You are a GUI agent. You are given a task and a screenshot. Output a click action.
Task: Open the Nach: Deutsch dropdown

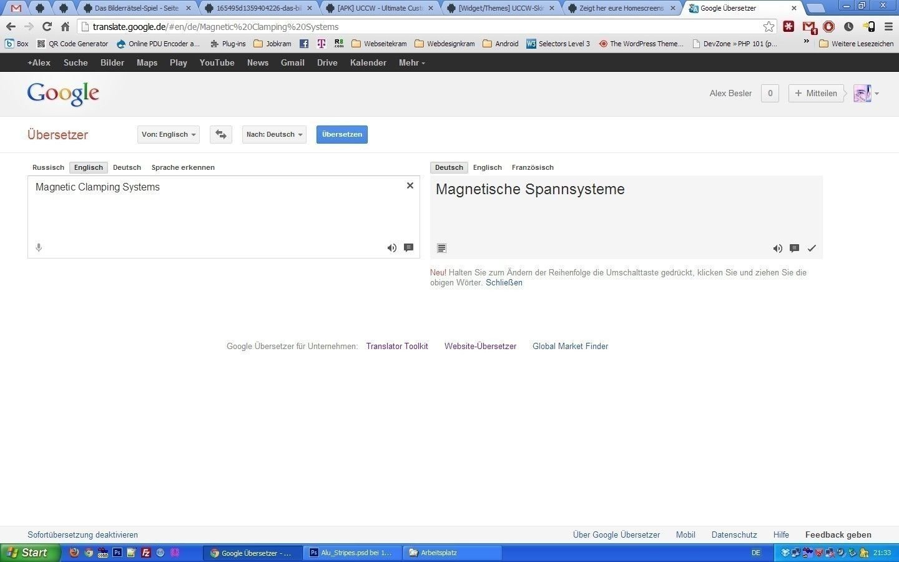(274, 134)
